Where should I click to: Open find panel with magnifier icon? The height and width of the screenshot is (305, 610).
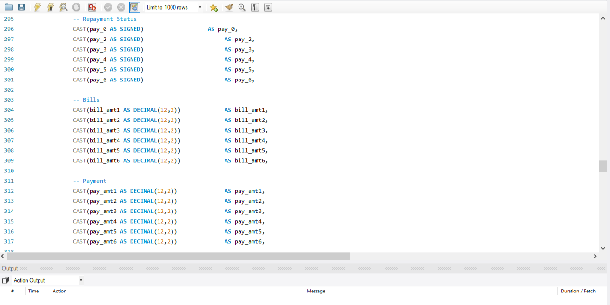point(242,7)
